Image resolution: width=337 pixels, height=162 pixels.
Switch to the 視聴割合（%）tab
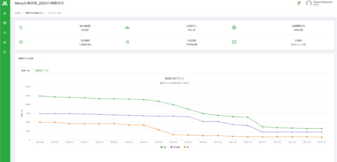(x=42, y=70)
